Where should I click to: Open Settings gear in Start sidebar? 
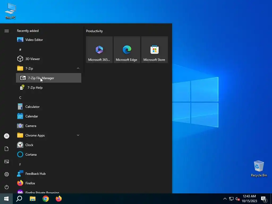7,174
